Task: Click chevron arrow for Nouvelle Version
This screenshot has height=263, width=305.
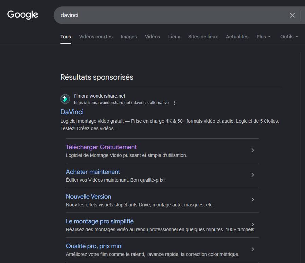Action: [252, 200]
